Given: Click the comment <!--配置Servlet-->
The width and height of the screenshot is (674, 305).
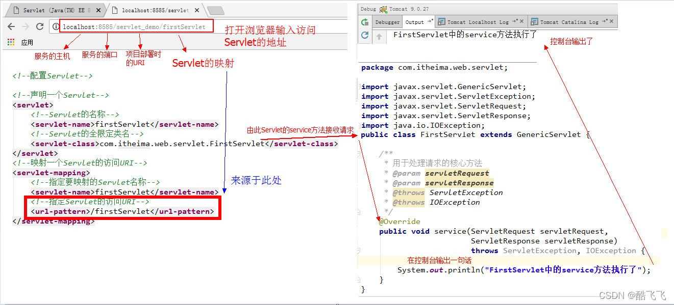Looking at the screenshot, I should 53,76.
